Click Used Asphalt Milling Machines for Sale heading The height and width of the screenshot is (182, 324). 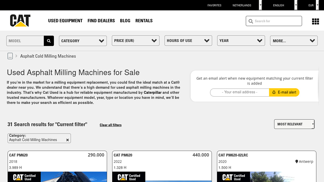pos(73,73)
